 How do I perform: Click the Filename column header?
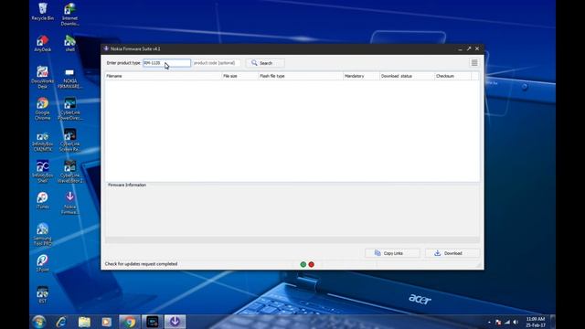click(x=164, y=76)
